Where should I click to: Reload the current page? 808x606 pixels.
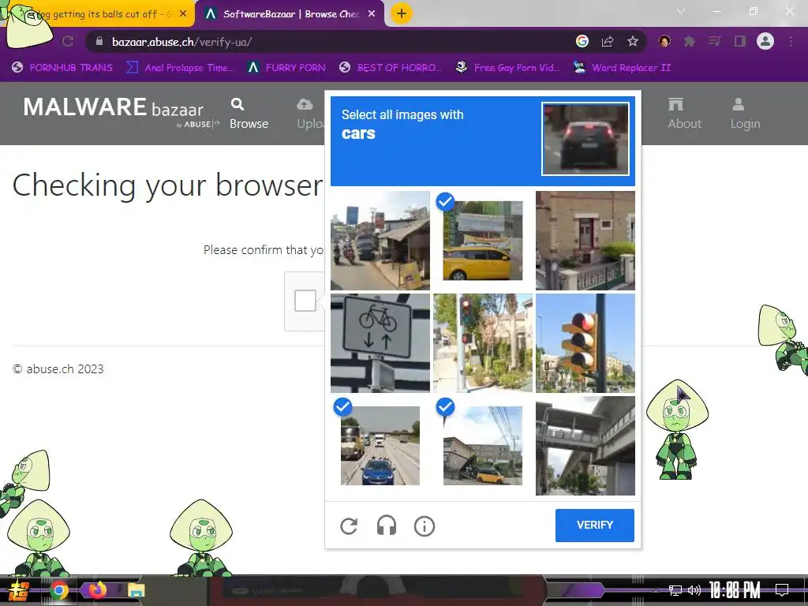(68, 41)
